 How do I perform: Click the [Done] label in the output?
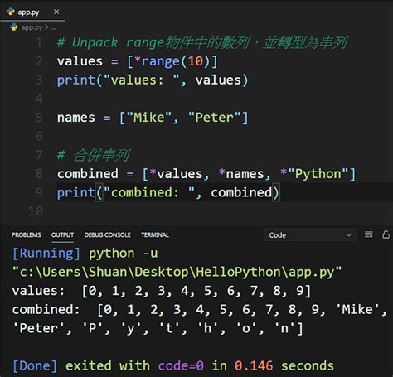click(35, 366)
